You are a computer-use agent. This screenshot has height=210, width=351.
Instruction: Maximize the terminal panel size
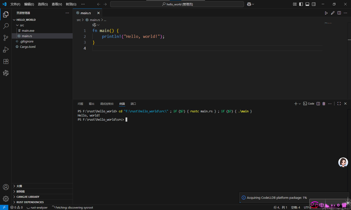pos(339,104)
